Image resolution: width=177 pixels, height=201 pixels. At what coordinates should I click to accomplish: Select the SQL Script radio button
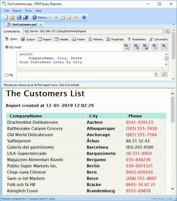click(x=7, y=47)
